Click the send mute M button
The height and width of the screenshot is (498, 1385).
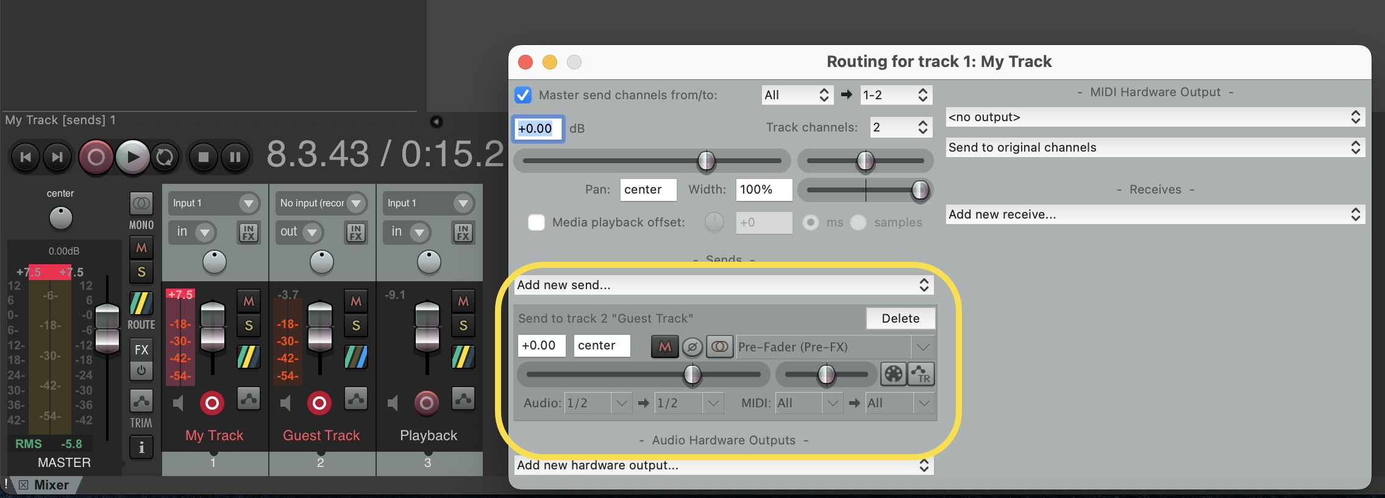(x=664, y=346)
